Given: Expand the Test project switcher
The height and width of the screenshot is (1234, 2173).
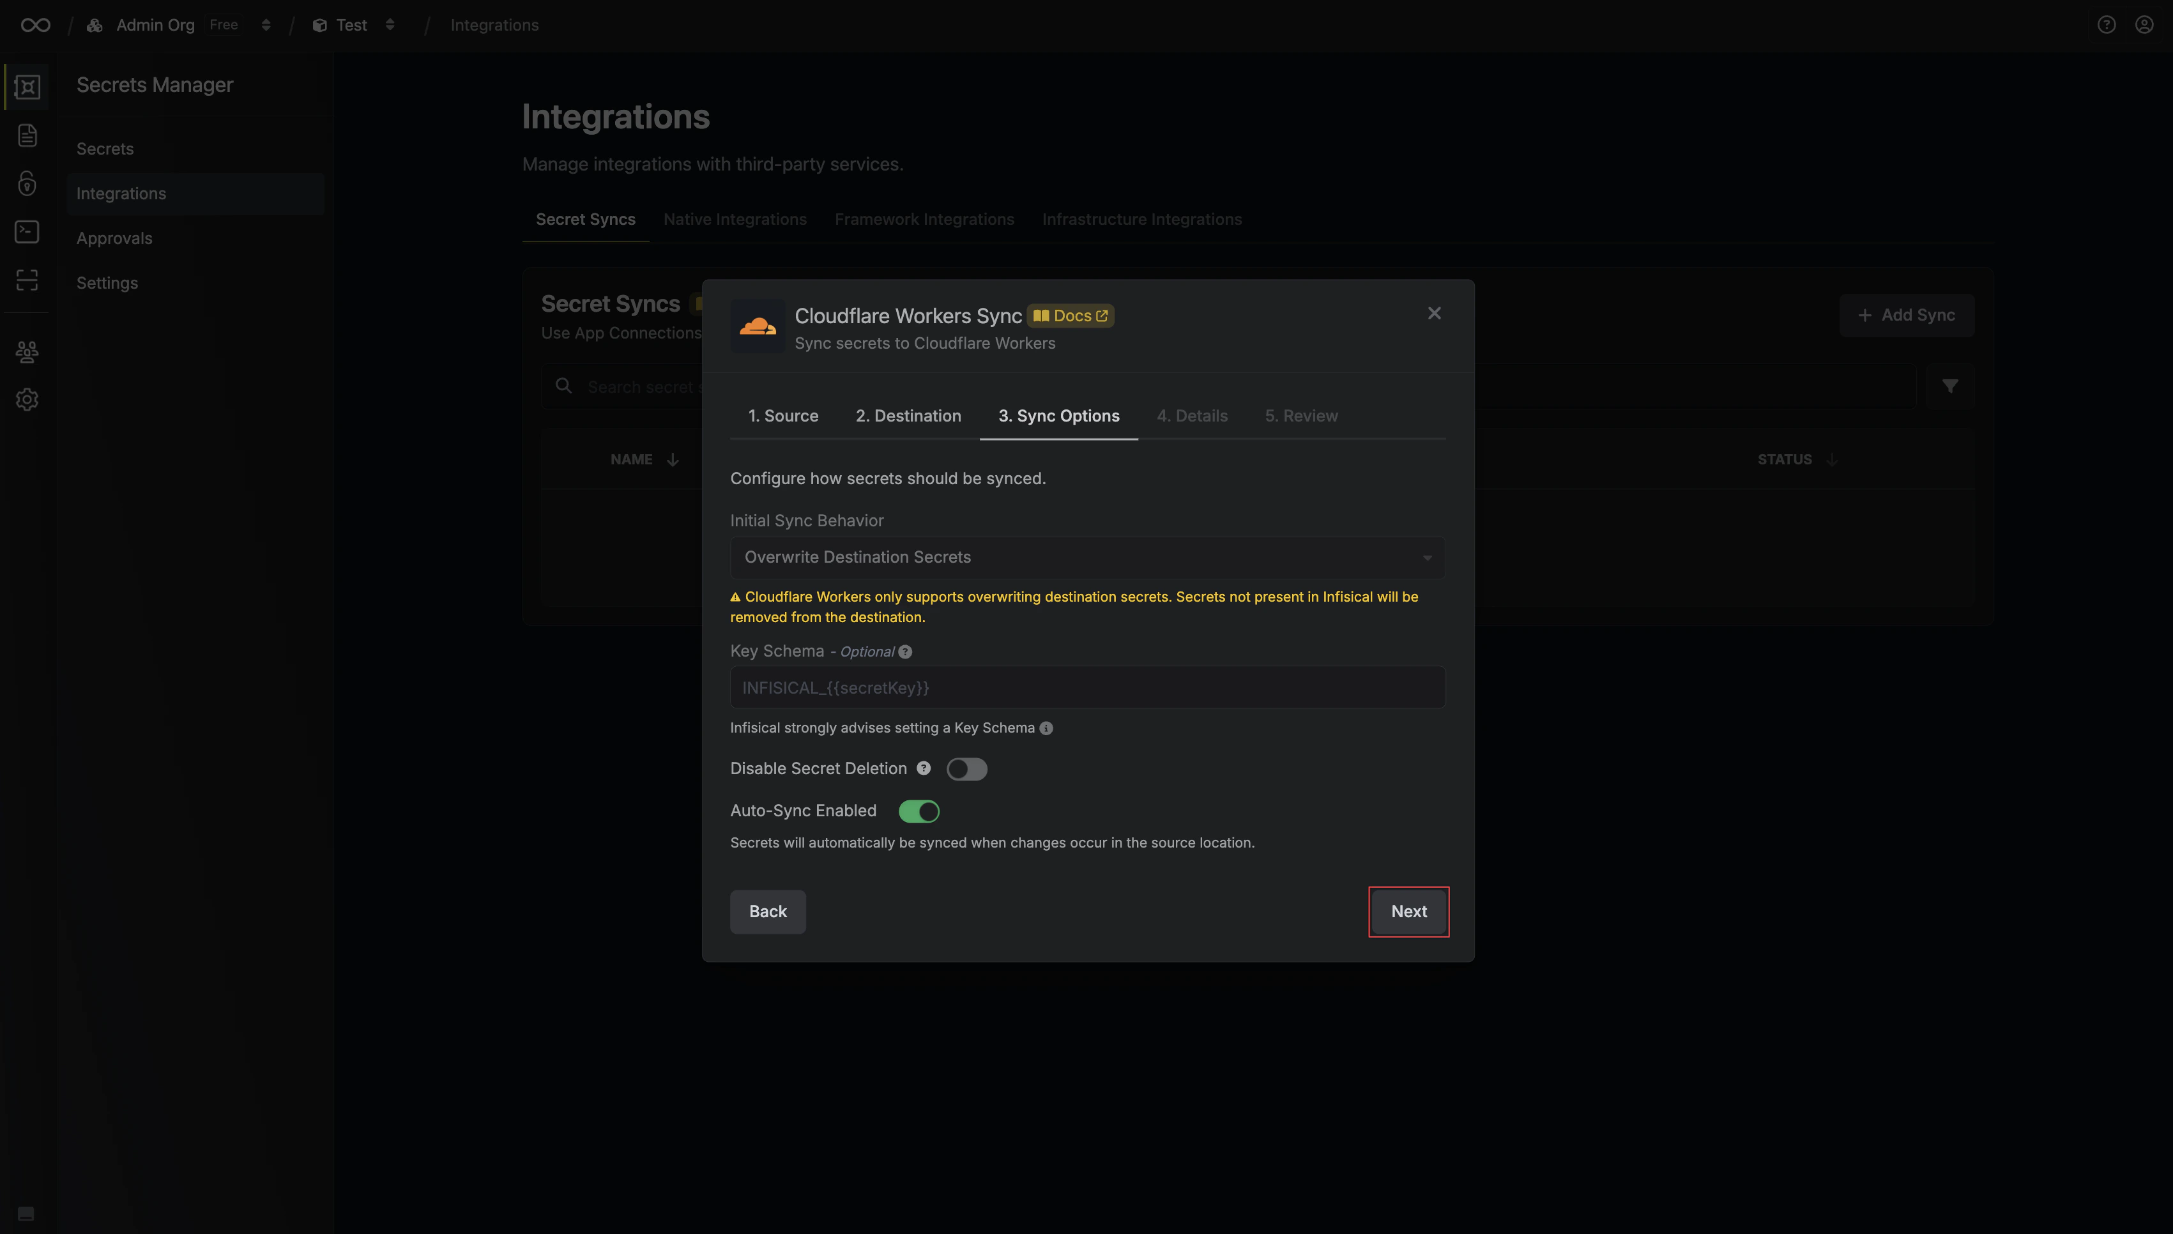Looking at the screenshot, I should click(390, 26).
